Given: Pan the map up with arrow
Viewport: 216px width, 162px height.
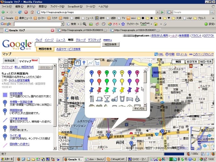Looking at the screenshot, I should (x=66, y=62).
